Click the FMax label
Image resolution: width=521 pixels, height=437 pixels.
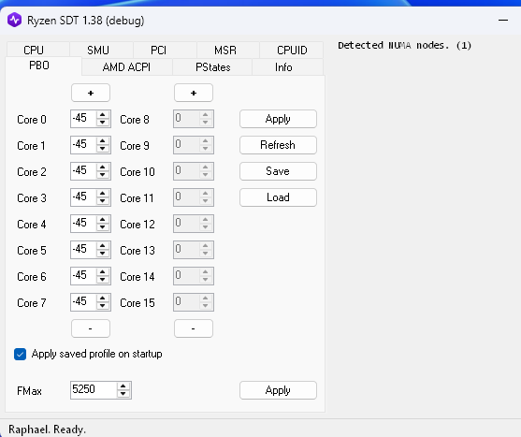tap(29, 391)
